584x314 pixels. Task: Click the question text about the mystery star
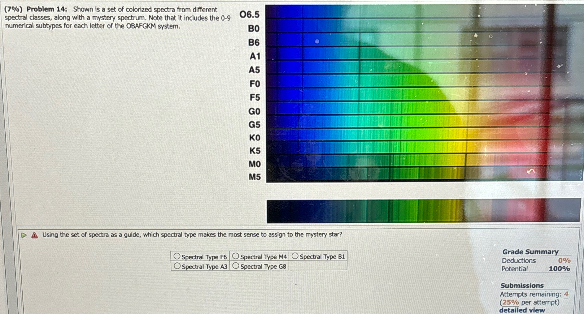(192, 235)
